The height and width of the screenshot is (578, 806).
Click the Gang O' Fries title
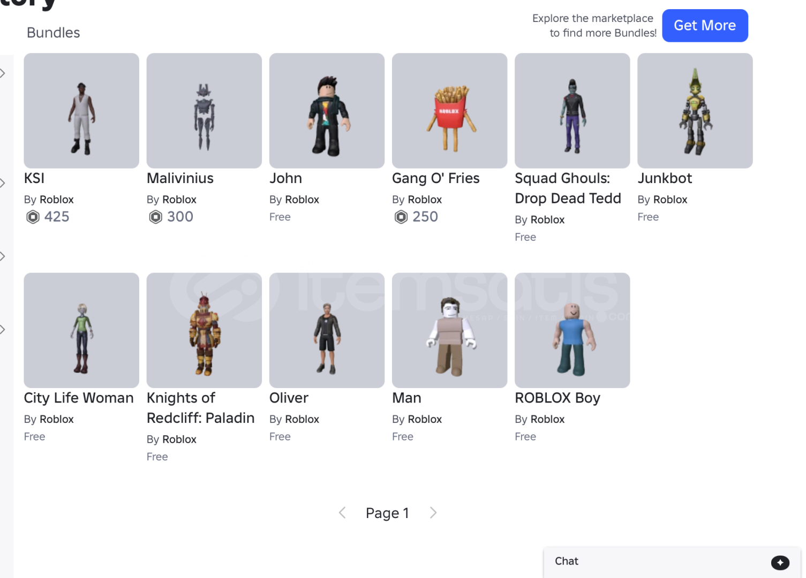point(436,178)
